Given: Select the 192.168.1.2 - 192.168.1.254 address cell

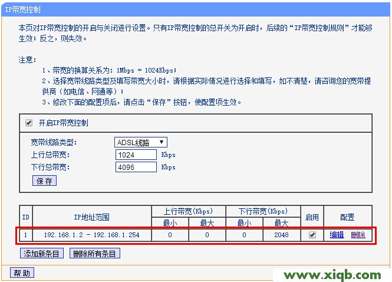Looking at the screenshot, I should tap(92, 235).
